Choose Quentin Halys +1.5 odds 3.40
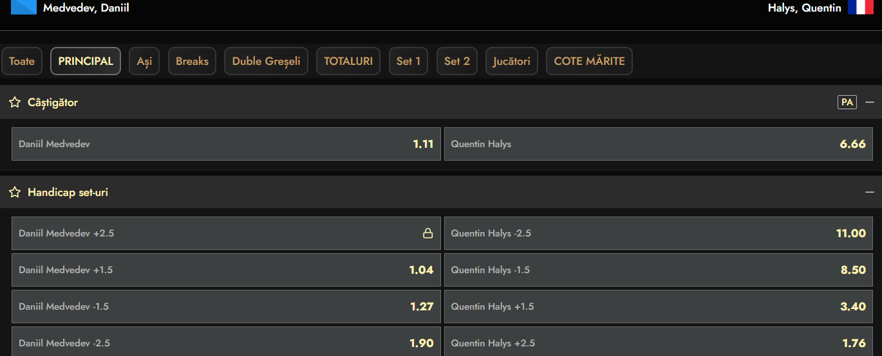The height and width of the screenshot is (356, 882). (658, 307)
